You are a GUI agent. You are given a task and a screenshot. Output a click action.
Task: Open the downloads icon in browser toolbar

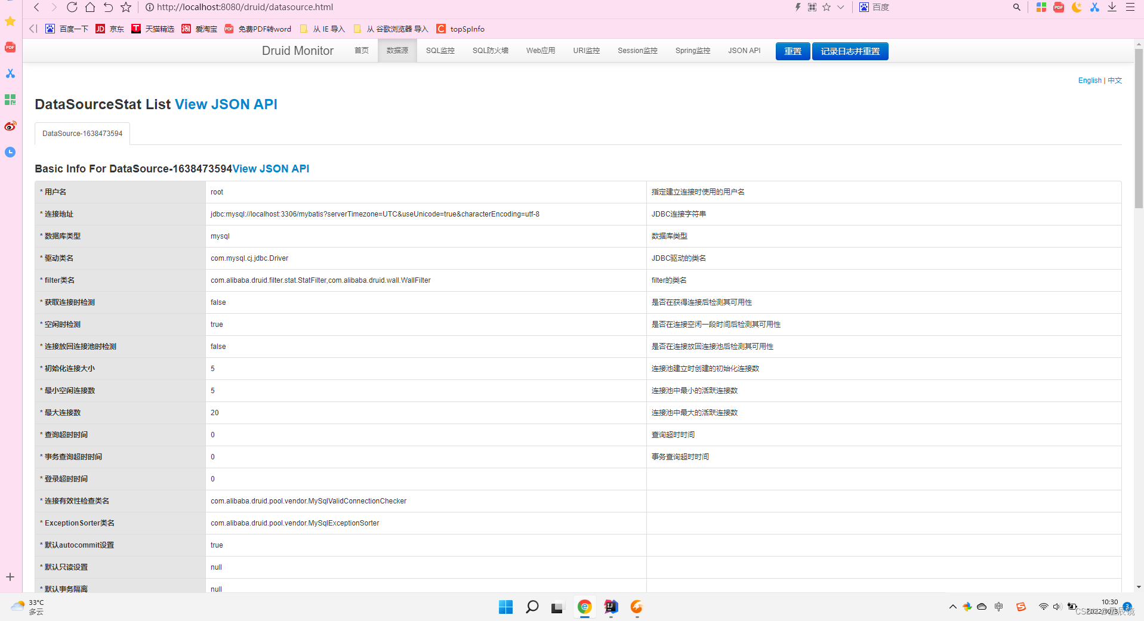pyautogui.click(x=1111, y=7)
